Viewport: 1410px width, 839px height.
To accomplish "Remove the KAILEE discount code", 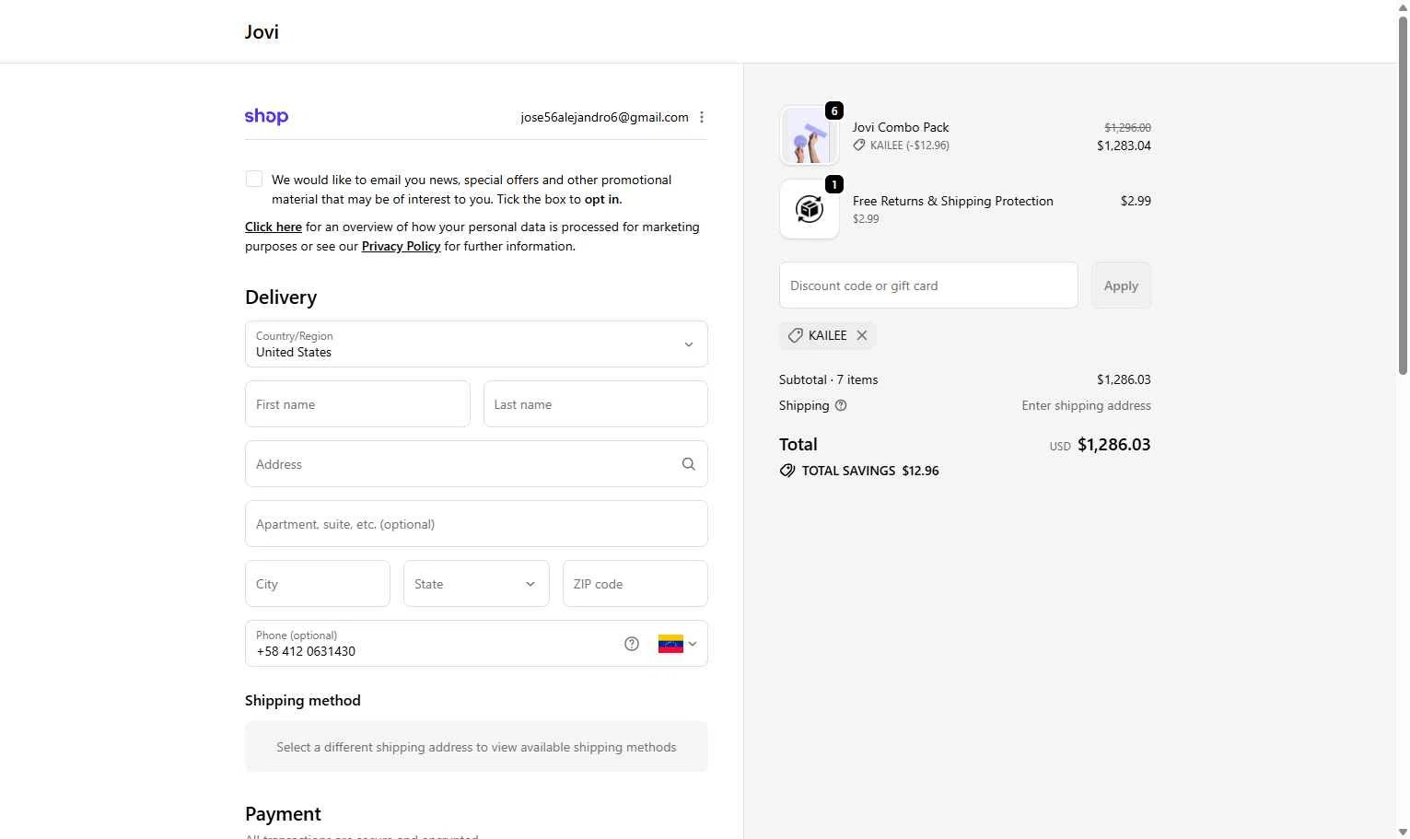I will 862,335.
